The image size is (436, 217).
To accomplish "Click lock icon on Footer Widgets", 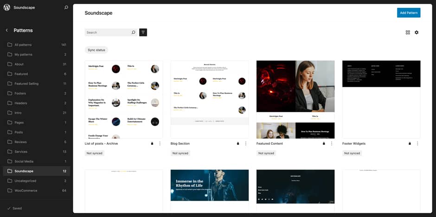I will [x=410, y=144].
